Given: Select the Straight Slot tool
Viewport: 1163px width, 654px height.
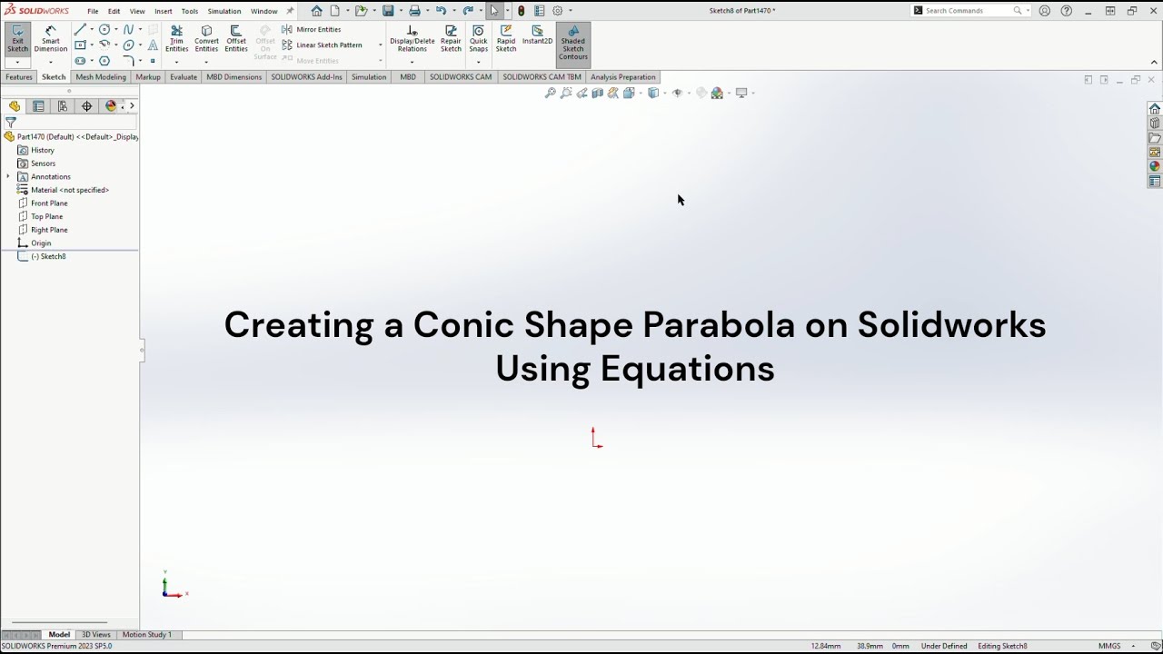Looking at the screenshot, I should (80, 61).
